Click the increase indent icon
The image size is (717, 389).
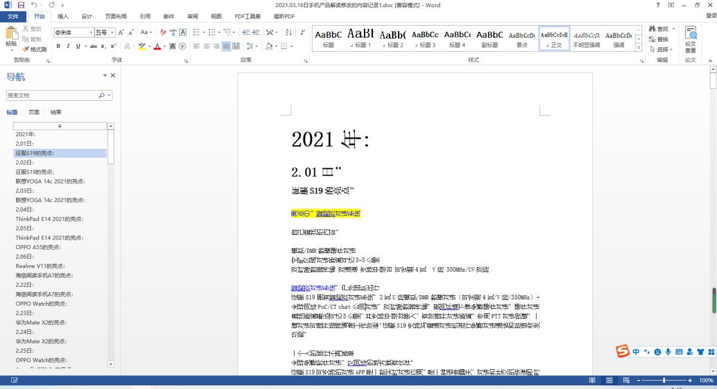(254, 32)
